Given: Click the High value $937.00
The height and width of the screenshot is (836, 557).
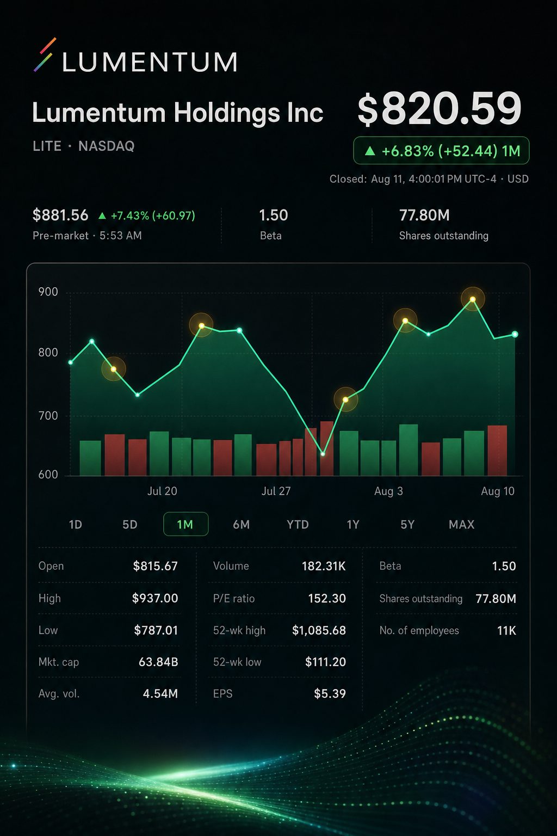Looking at the screenshot, I should coord(155,598).
